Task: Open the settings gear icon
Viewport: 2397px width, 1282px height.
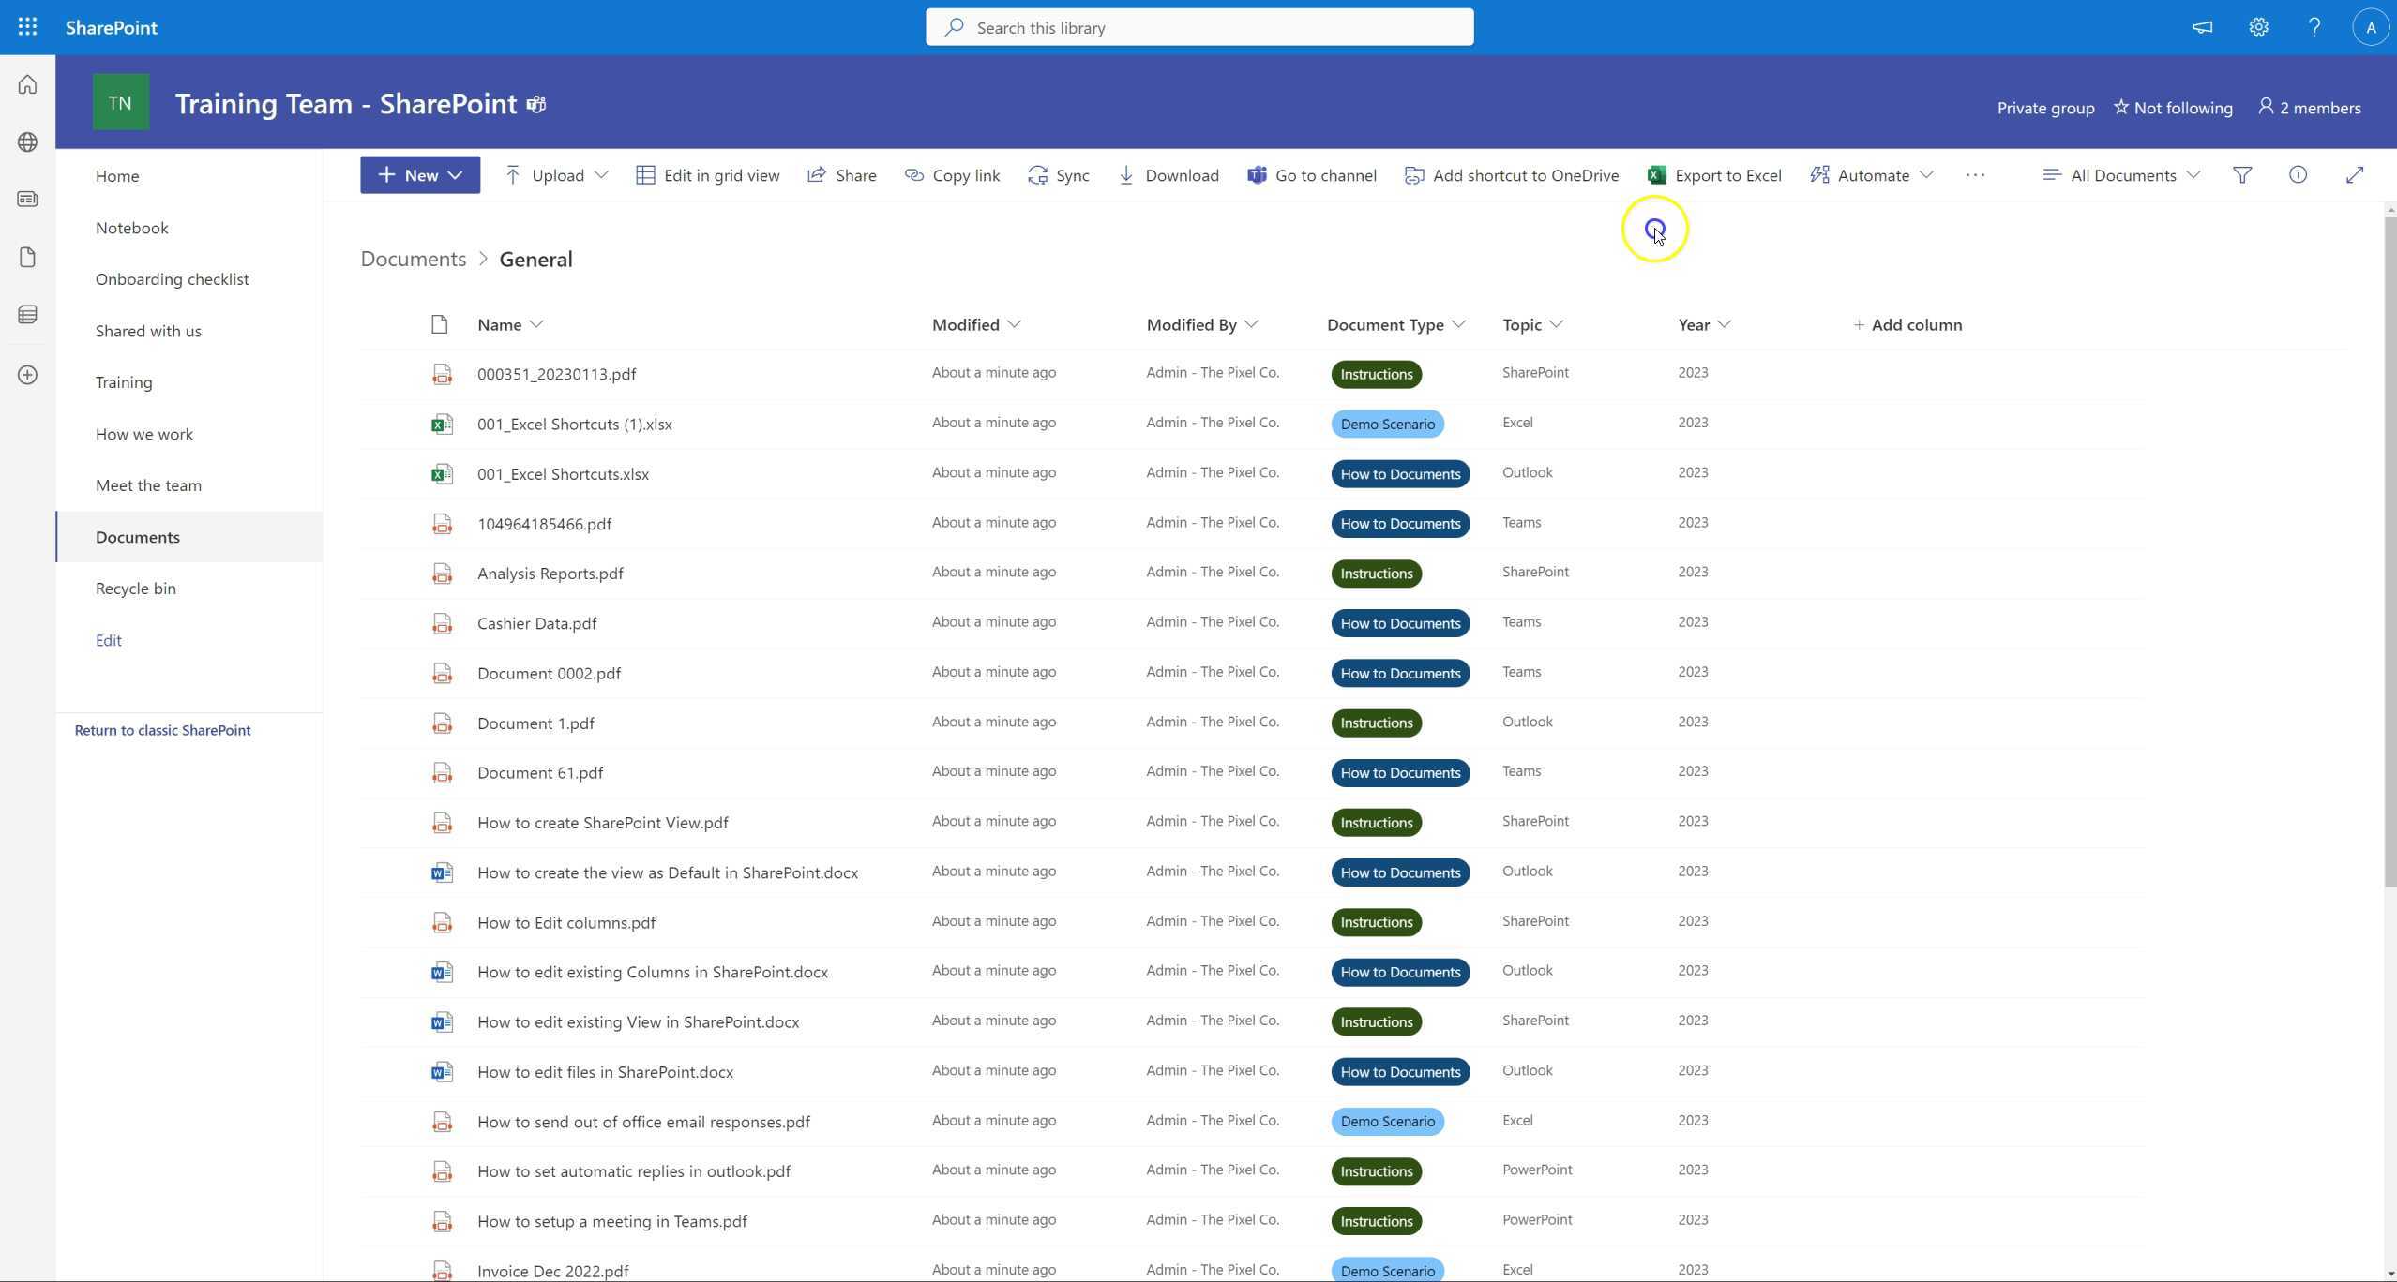Action: (2258, 27)
